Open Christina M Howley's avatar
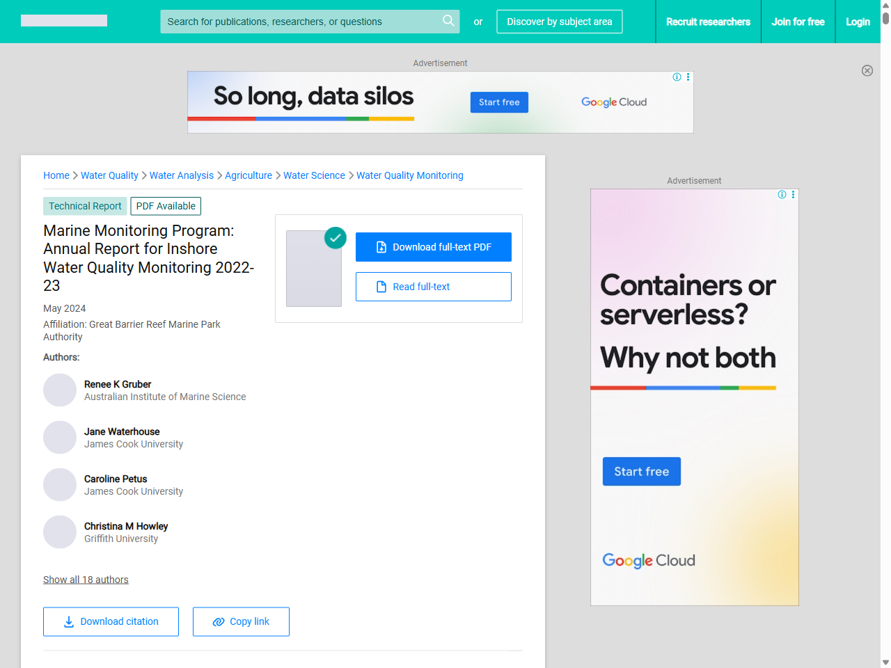 point(60,532)
